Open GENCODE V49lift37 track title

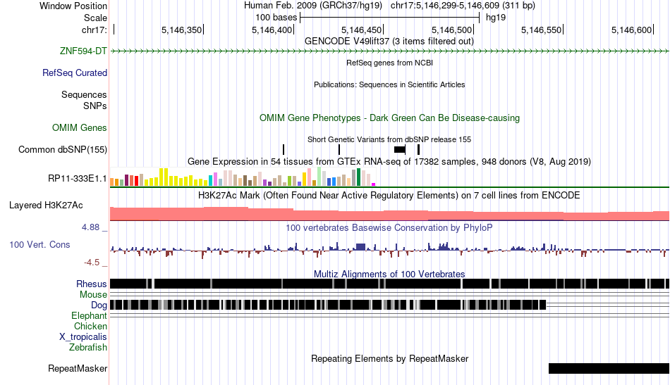pos(389,42)
